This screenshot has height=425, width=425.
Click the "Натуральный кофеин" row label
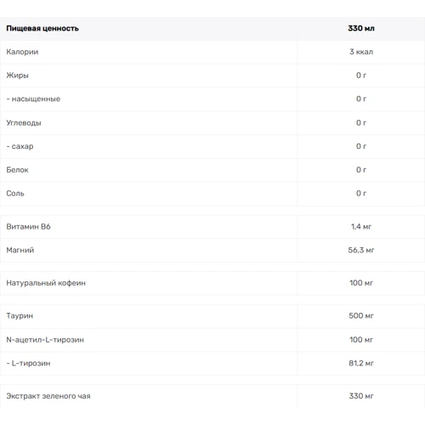(x=46, y=283)
